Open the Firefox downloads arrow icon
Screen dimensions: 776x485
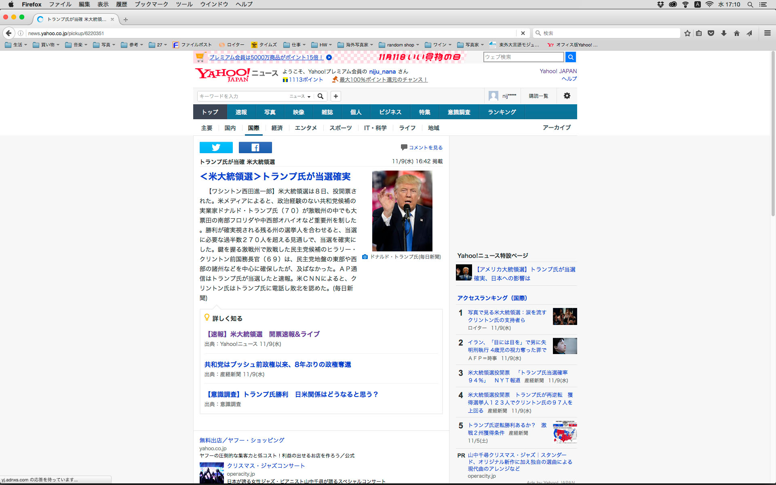pyautogui.click(x=724, y=33)
